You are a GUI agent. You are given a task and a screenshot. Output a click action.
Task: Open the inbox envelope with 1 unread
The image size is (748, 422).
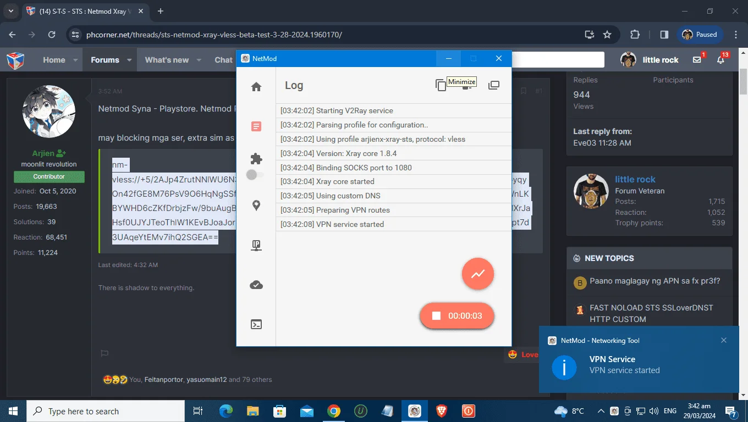coord(697,60)
